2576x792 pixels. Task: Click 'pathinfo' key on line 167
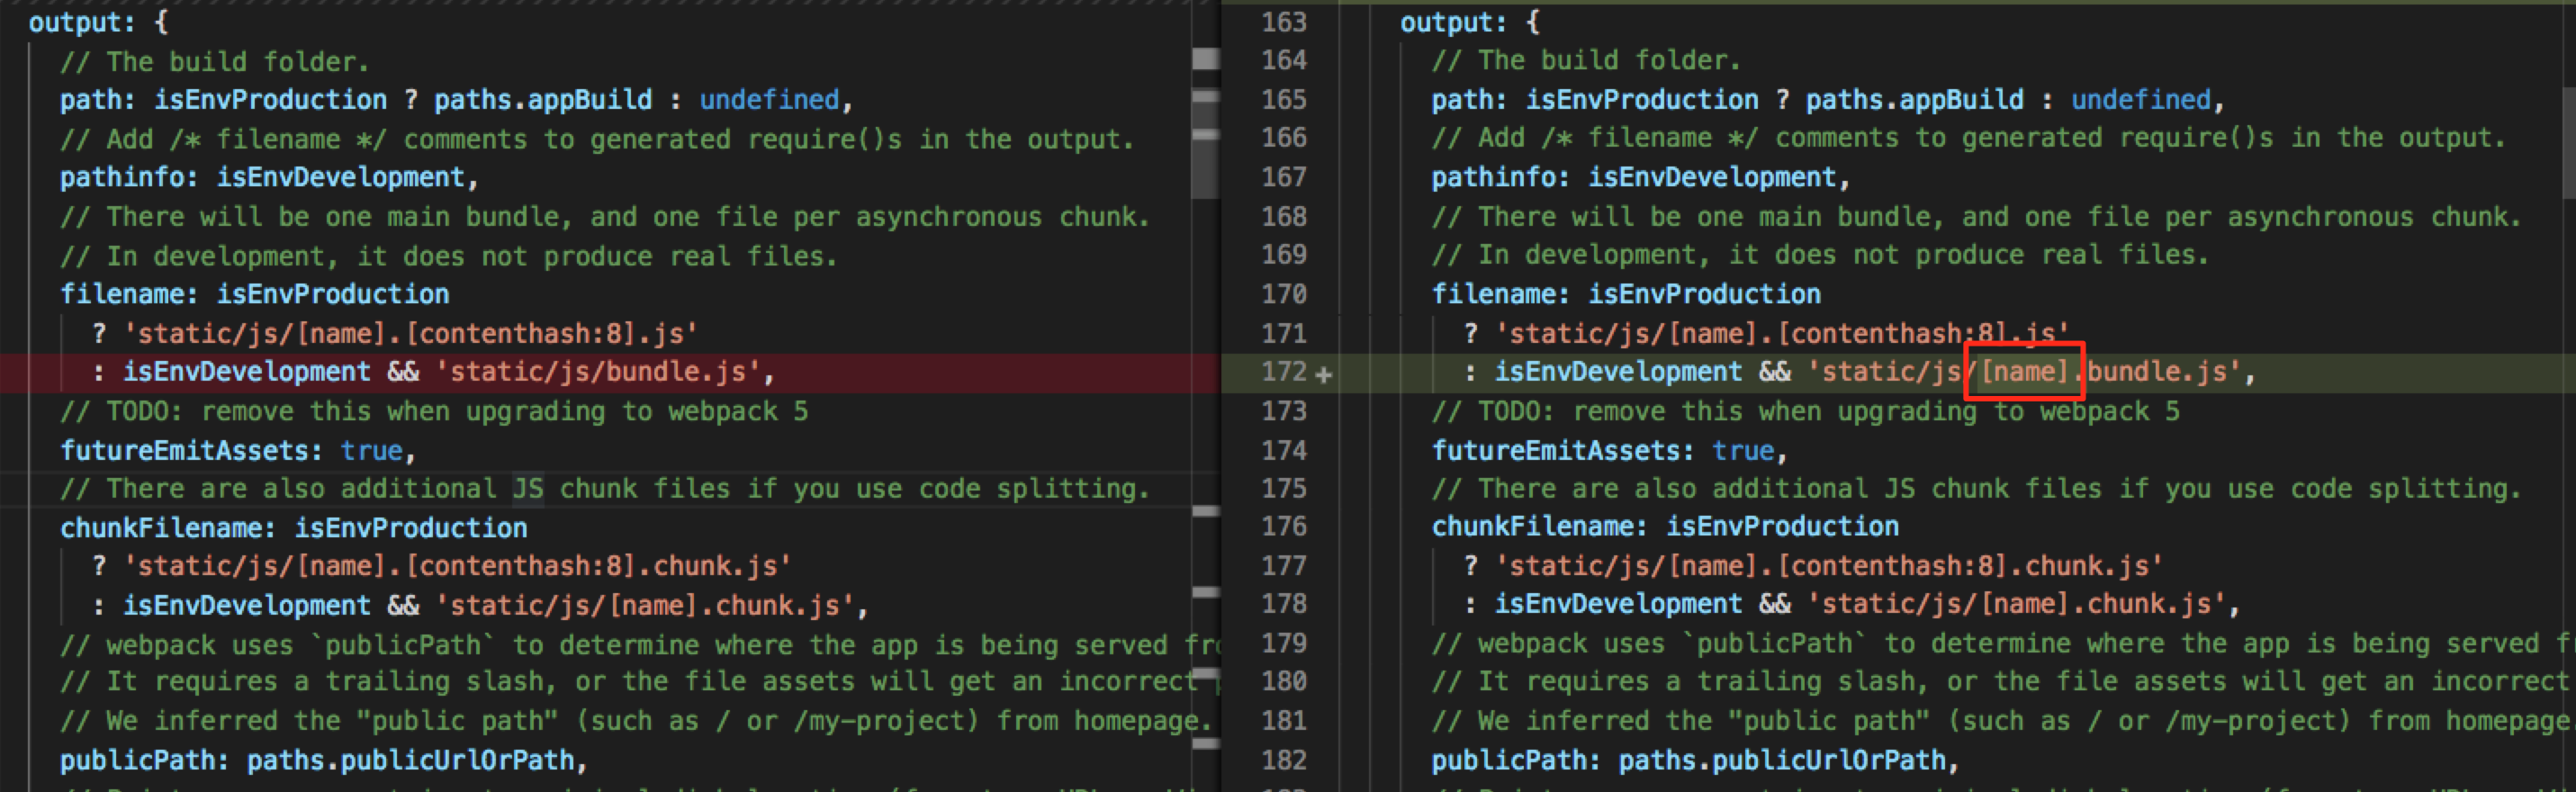coord(1494,178)
